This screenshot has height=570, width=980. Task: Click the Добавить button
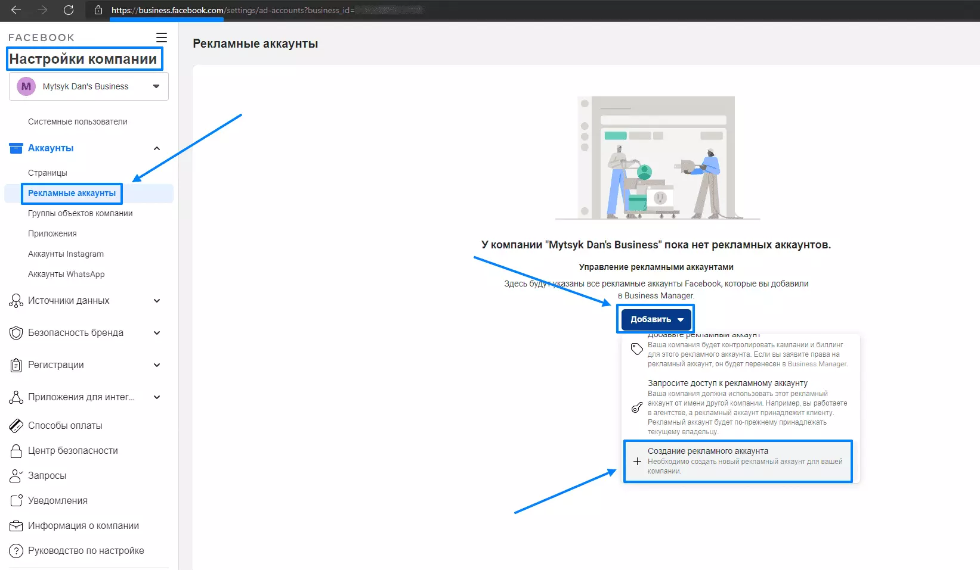coord(656,319)
